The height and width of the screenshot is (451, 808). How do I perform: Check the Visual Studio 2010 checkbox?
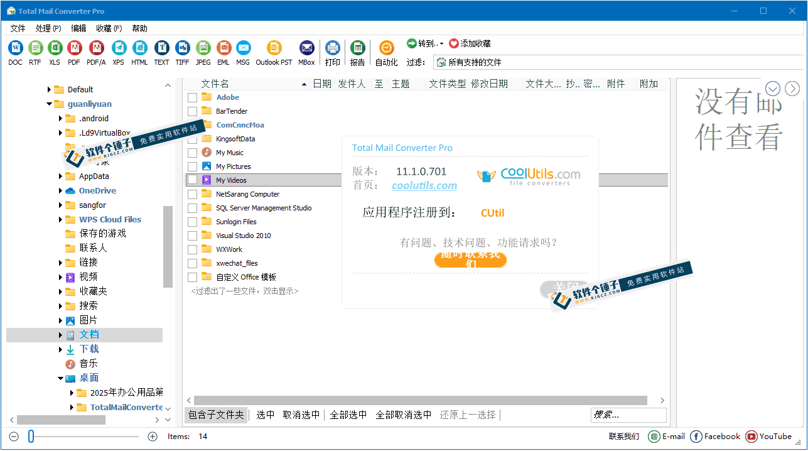pyautogui.click(x=192, y=236)
